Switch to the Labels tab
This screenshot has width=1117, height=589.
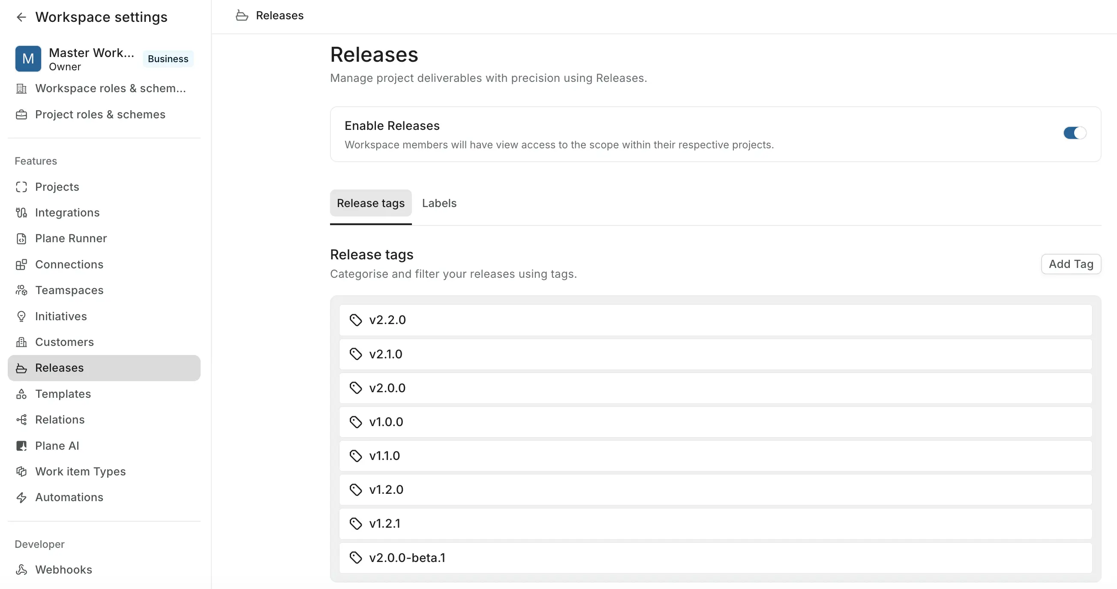pyautogui.click(x=439, y=204)
